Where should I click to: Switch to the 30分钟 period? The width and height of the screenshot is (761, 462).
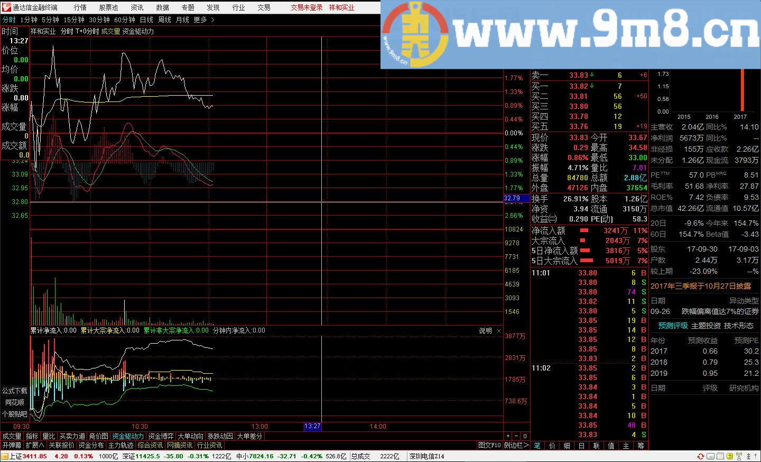(x=99, y=20)
